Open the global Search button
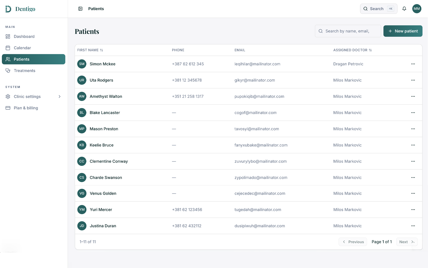 (x=378, y=9)
